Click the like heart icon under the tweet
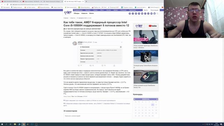Screen dimensions: 224x126 click(102, 65)
